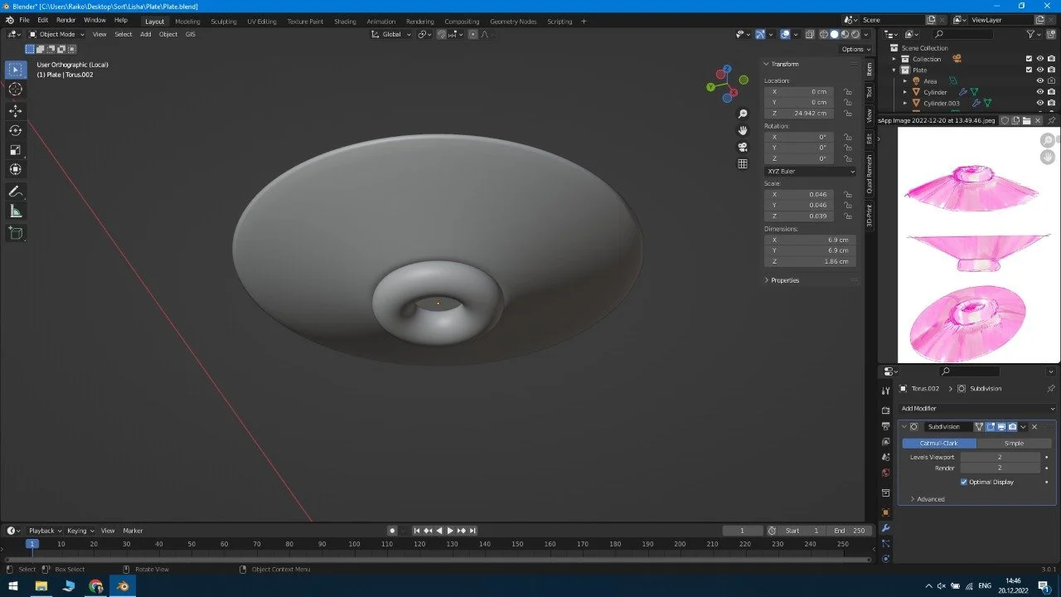Viewport: 1061px width, 597px height.
Task: Open the GIS menu in viewport header
Action: click(x=191, y=34)
